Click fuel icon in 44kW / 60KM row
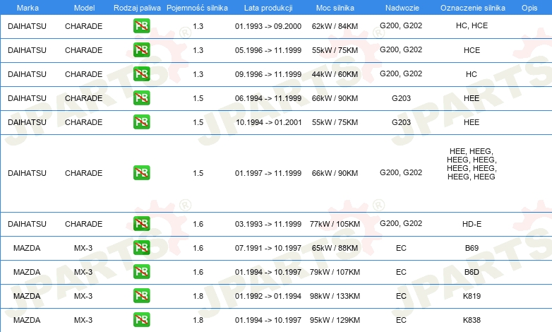Screen dimensions: 552x332 coord(141,73)
